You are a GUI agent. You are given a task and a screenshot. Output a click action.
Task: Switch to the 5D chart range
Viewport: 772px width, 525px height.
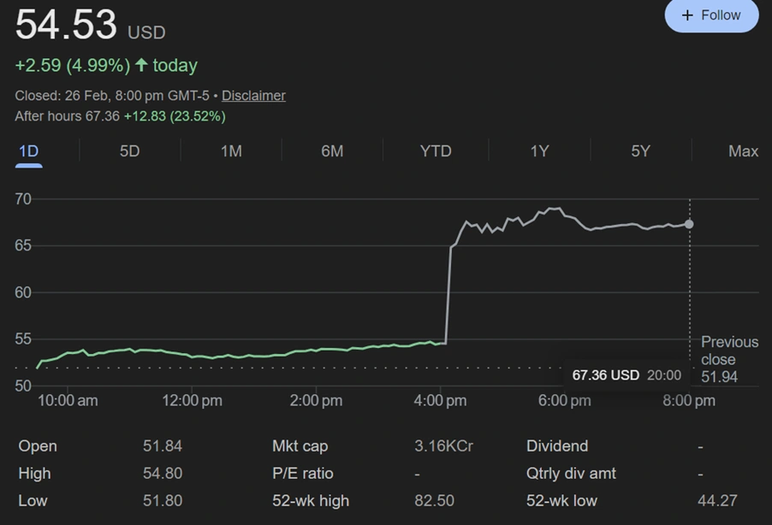tap(129, 151)
